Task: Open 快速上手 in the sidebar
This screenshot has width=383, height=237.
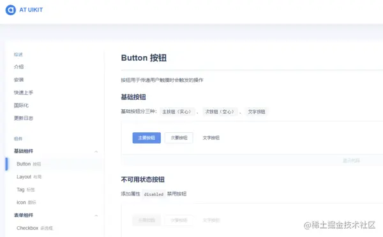Action: [24, 93]
